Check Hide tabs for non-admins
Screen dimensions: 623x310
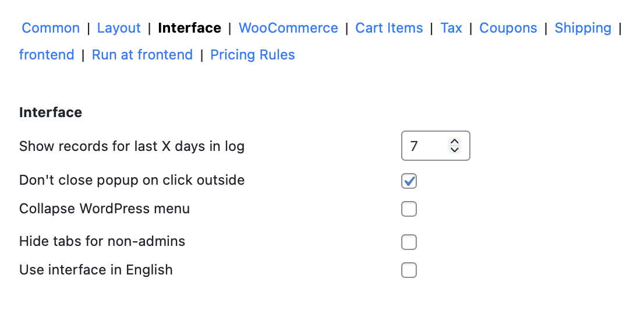409,242
